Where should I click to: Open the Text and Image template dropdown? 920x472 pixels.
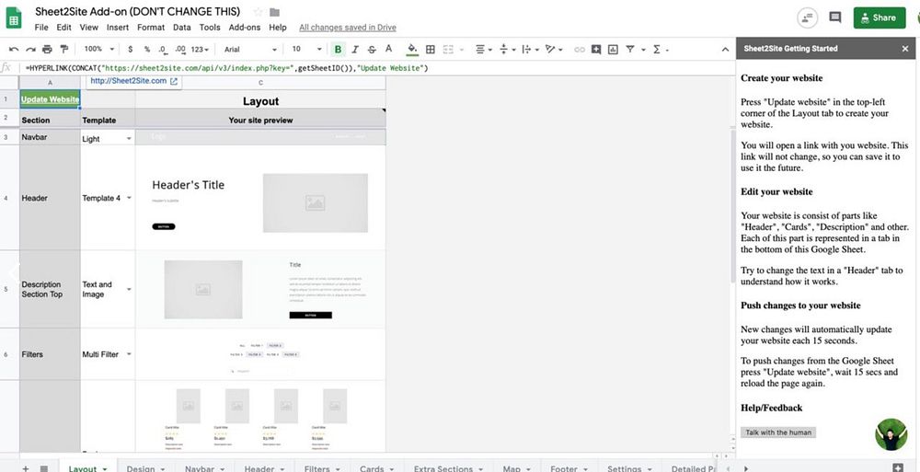click(x=129, y=290)
